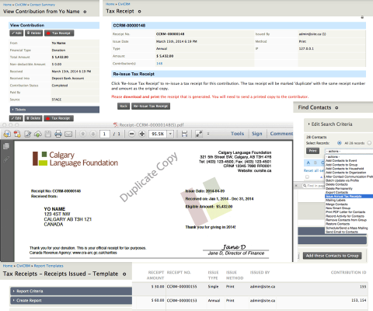This screenshot has width=373, height=311.
Task: Open the '- actions -' dropdown in Find Contacts
Action: (349, 151)
